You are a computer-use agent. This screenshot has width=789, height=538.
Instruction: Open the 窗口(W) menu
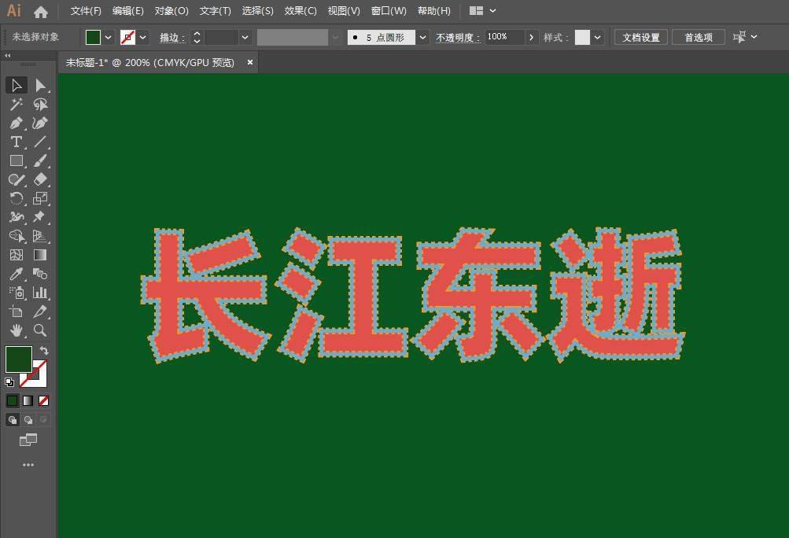[389, 10]
